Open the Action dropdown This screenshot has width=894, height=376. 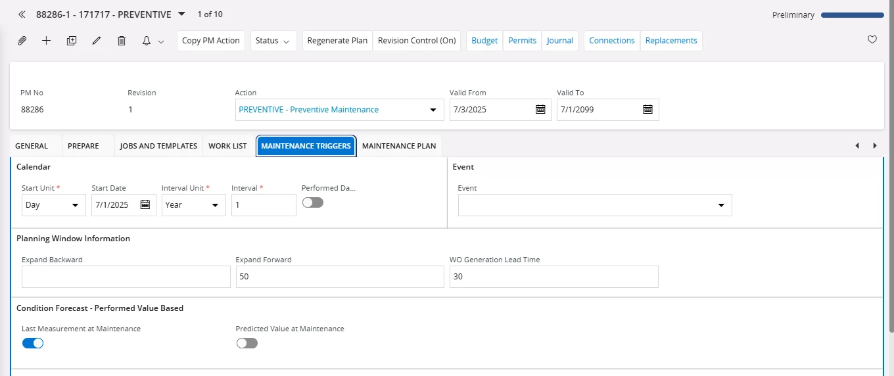coord(433,110)
